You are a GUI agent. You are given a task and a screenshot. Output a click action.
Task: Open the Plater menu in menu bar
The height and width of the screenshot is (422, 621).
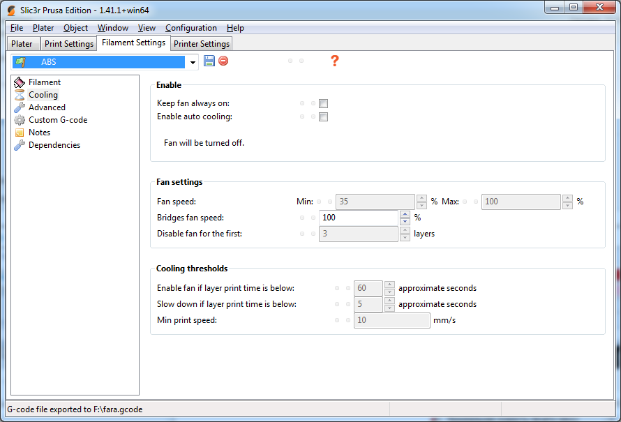[43, 28]
